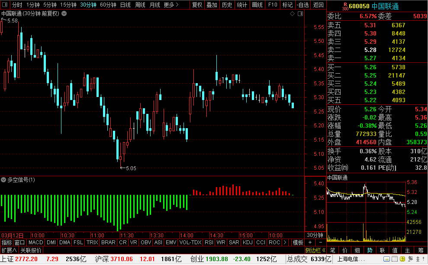Select the CR indicator
Screen dimensions: 428x265
click(123, 242)
